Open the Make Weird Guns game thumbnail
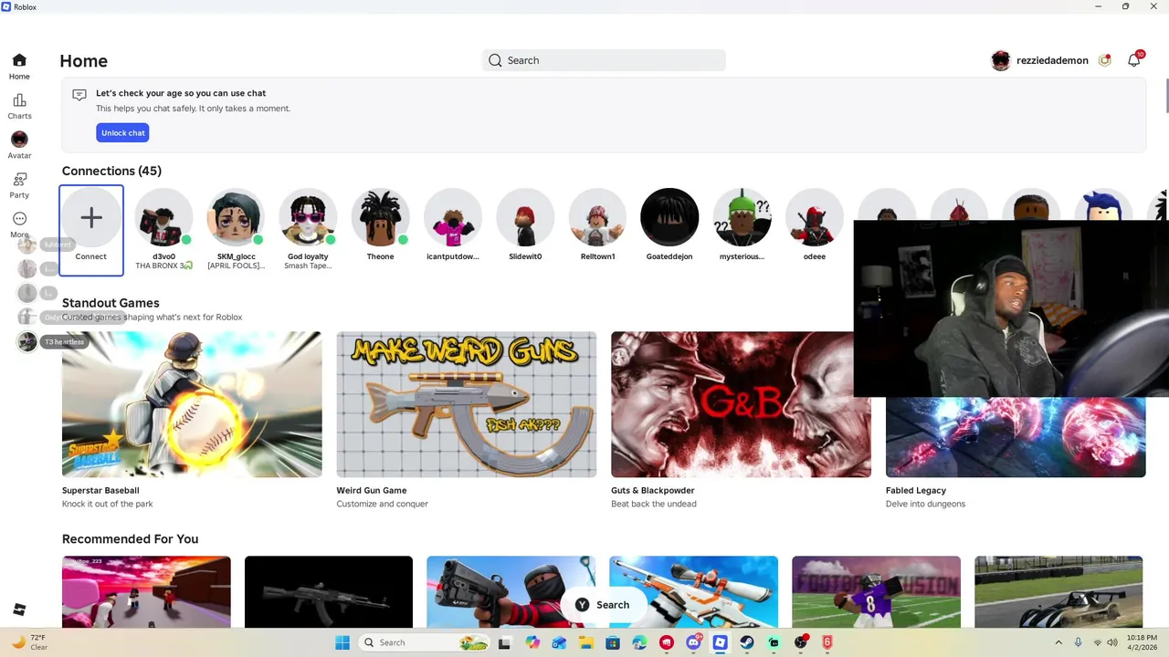The image size is (1169, 657). coord(466,404)
